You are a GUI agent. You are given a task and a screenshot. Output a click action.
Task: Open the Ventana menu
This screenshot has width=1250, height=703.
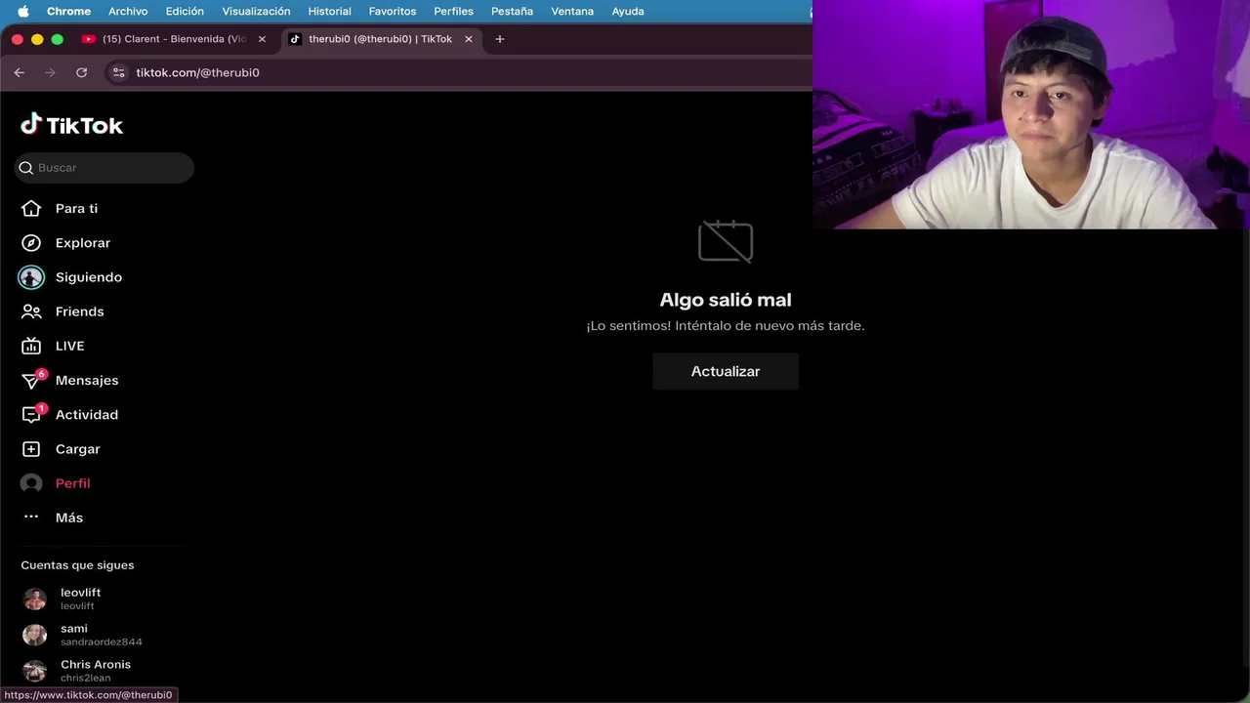(572, 11)
